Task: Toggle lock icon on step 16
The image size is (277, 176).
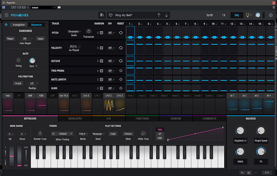Action: coord(273,24)
